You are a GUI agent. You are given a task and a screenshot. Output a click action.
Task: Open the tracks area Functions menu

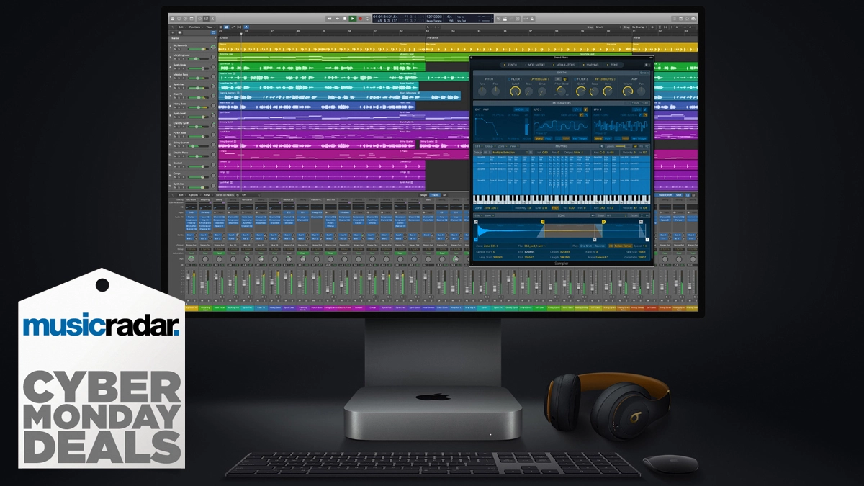pyautogui.click(x=195, y=27)
